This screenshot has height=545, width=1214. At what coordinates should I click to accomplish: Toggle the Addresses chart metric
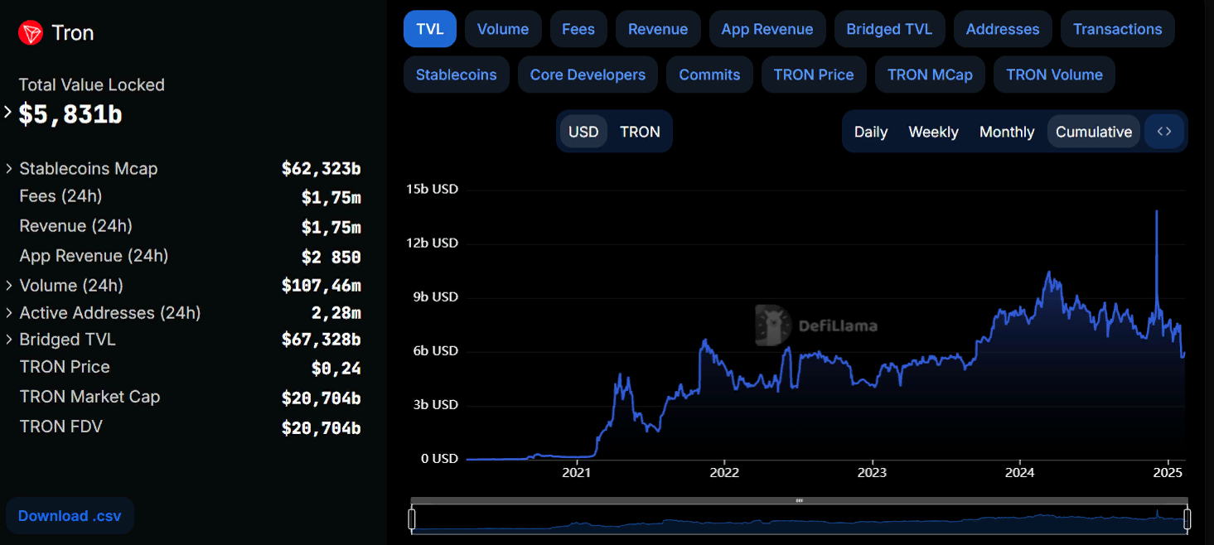[1003, 29]
